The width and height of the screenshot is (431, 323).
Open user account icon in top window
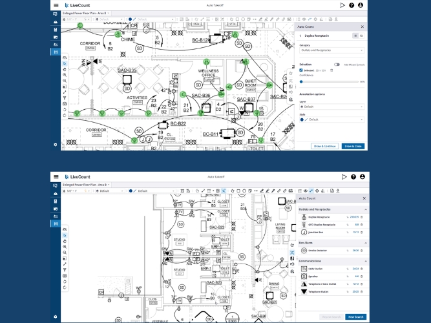pos(361,5)
